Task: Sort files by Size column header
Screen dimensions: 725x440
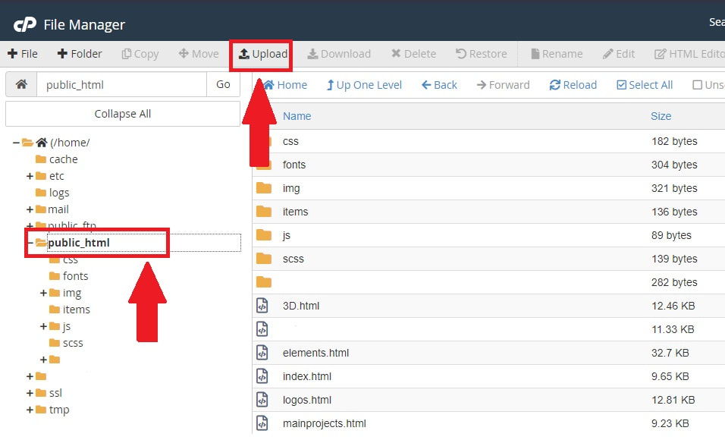Action: [661, 116]
